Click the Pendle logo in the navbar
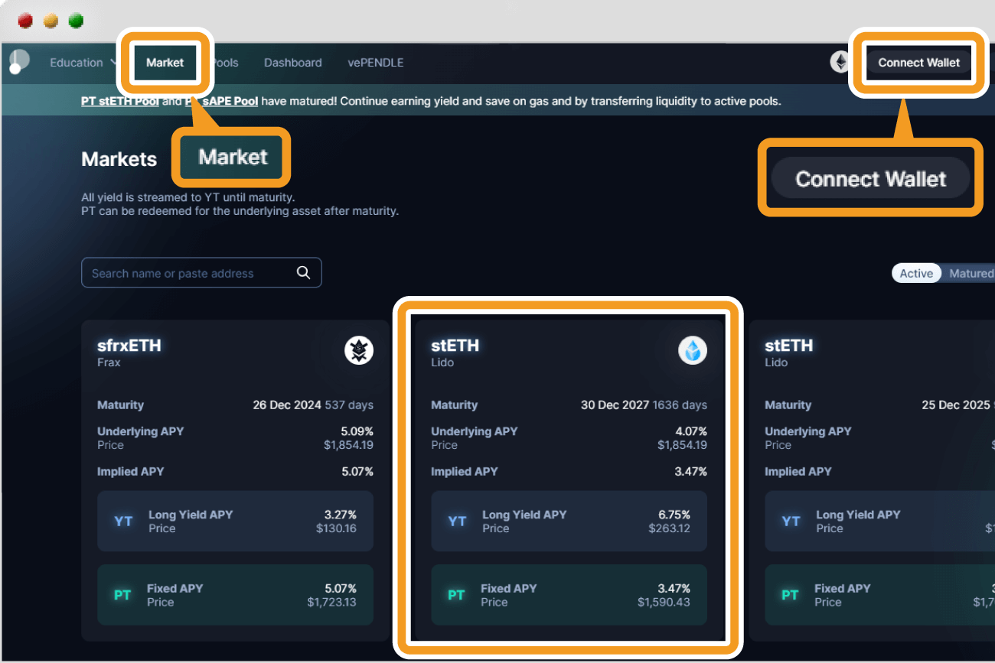This screenshot has width=995, height=663. tap(18, 63)
